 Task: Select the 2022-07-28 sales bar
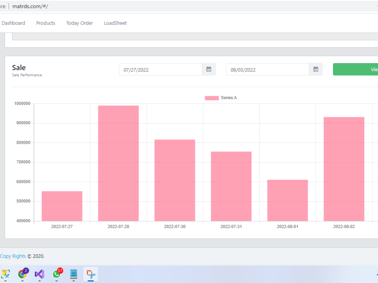118,163
